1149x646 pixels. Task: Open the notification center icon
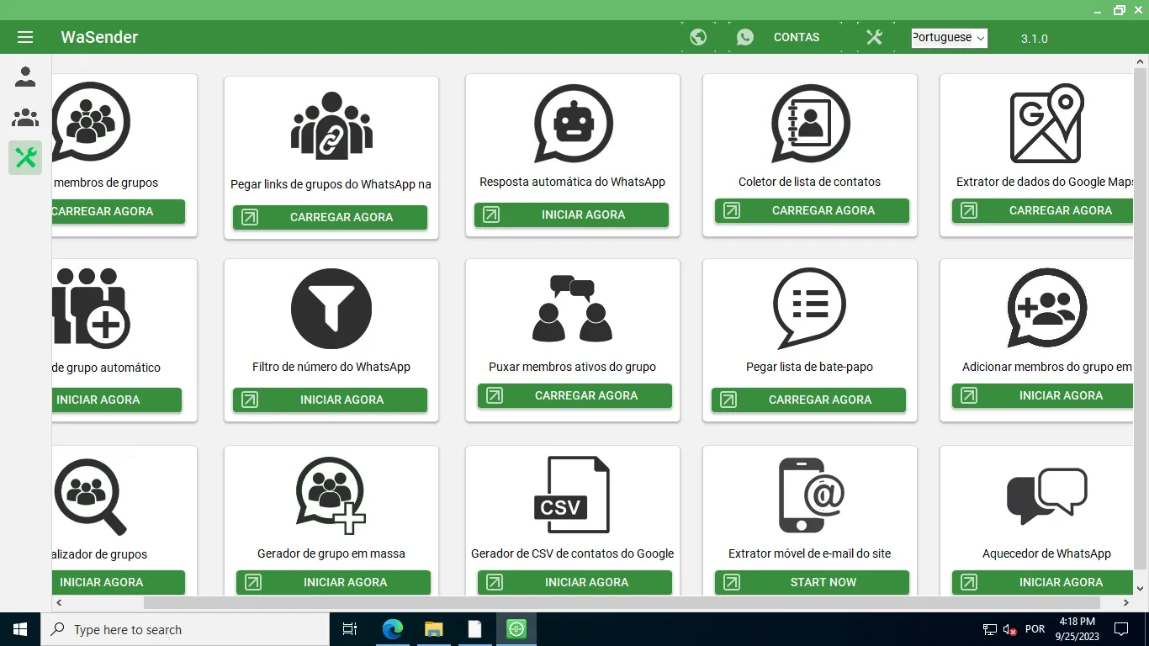(x=1121, y=629)
